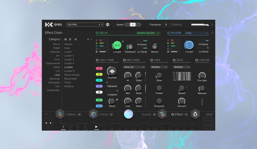Image resolution: width=257 pixels, height=149 pixels.
Task: Click the shuffle icon in Effect Chain
Action: (76, 40)
